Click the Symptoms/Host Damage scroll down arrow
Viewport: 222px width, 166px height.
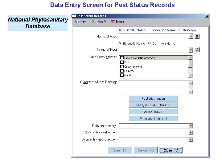[191, 92]
